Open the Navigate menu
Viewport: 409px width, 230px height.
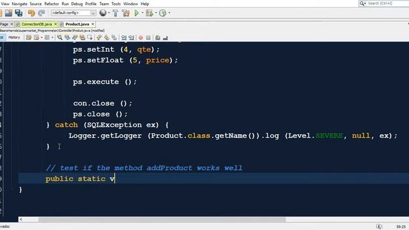[19, 4]
